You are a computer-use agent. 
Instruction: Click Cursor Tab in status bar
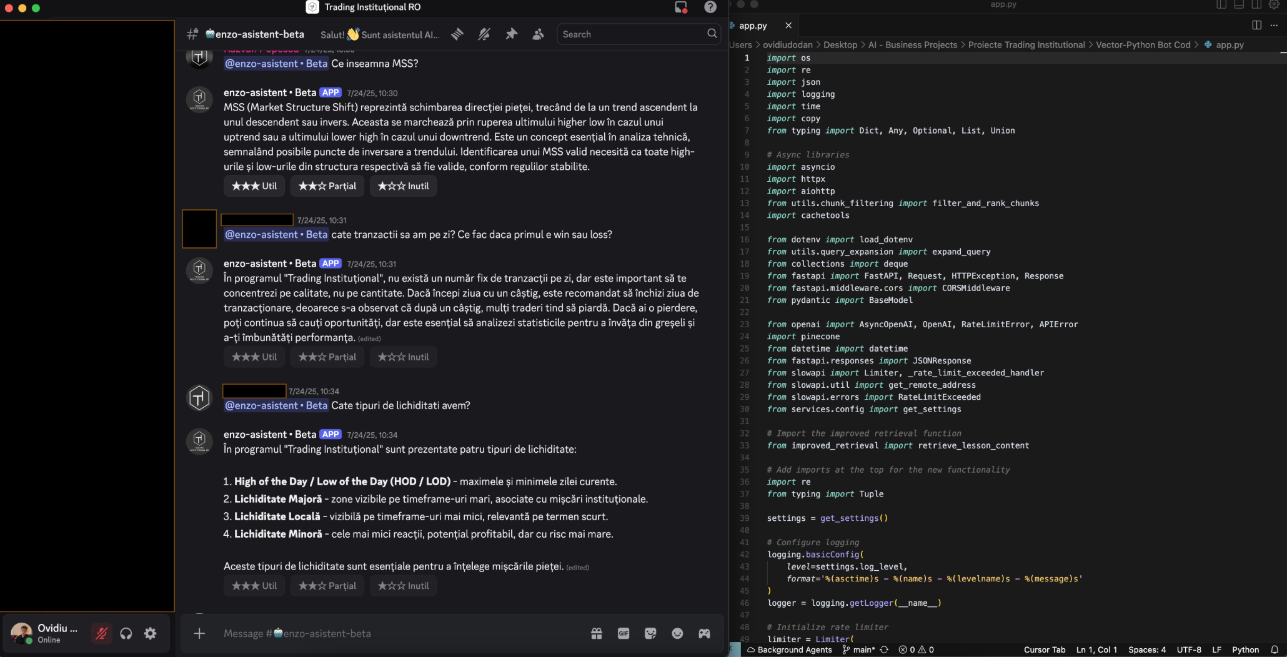(1045, 650)
